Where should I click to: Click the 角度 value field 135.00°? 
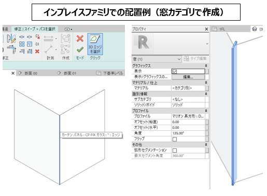188,133
